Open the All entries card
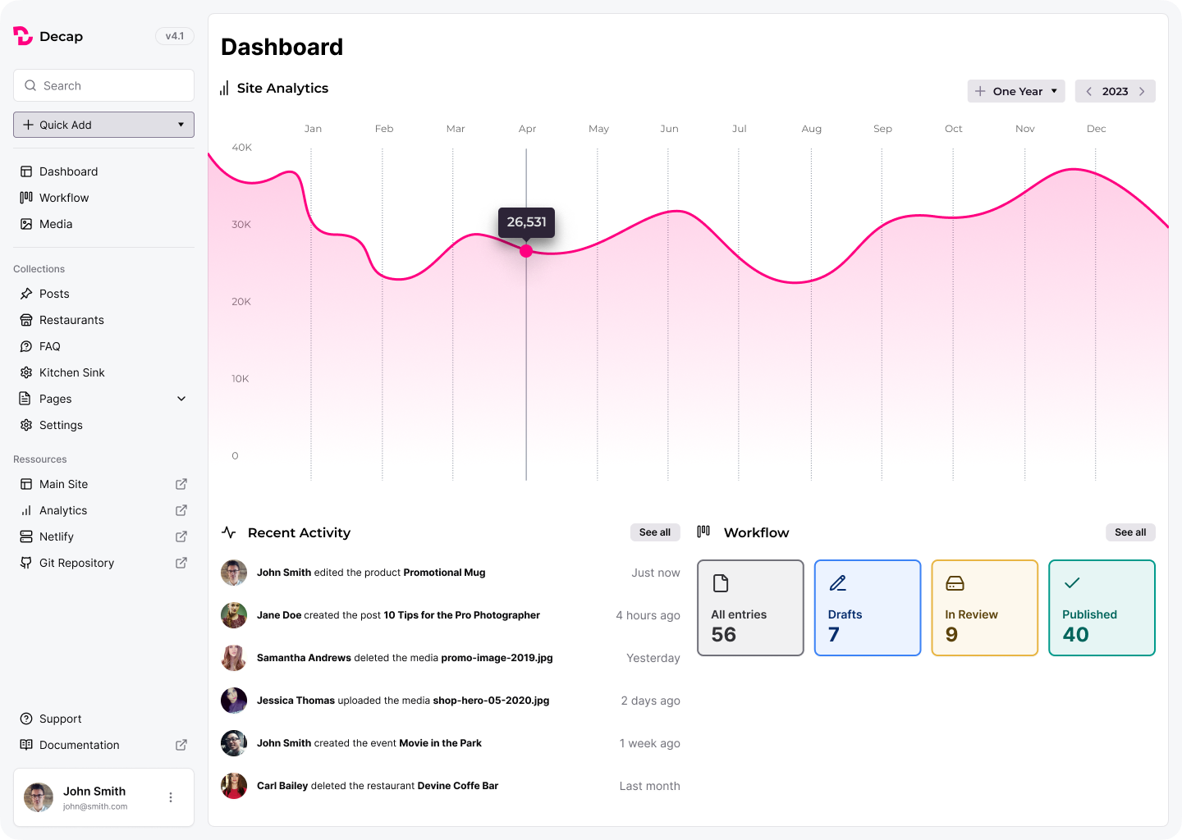 click(750, 608)
